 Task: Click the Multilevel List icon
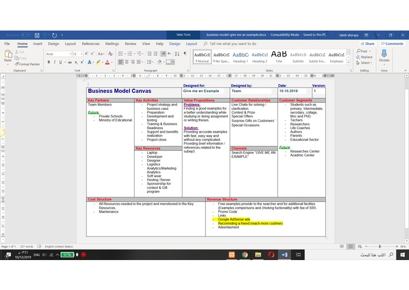click(139, 54)
